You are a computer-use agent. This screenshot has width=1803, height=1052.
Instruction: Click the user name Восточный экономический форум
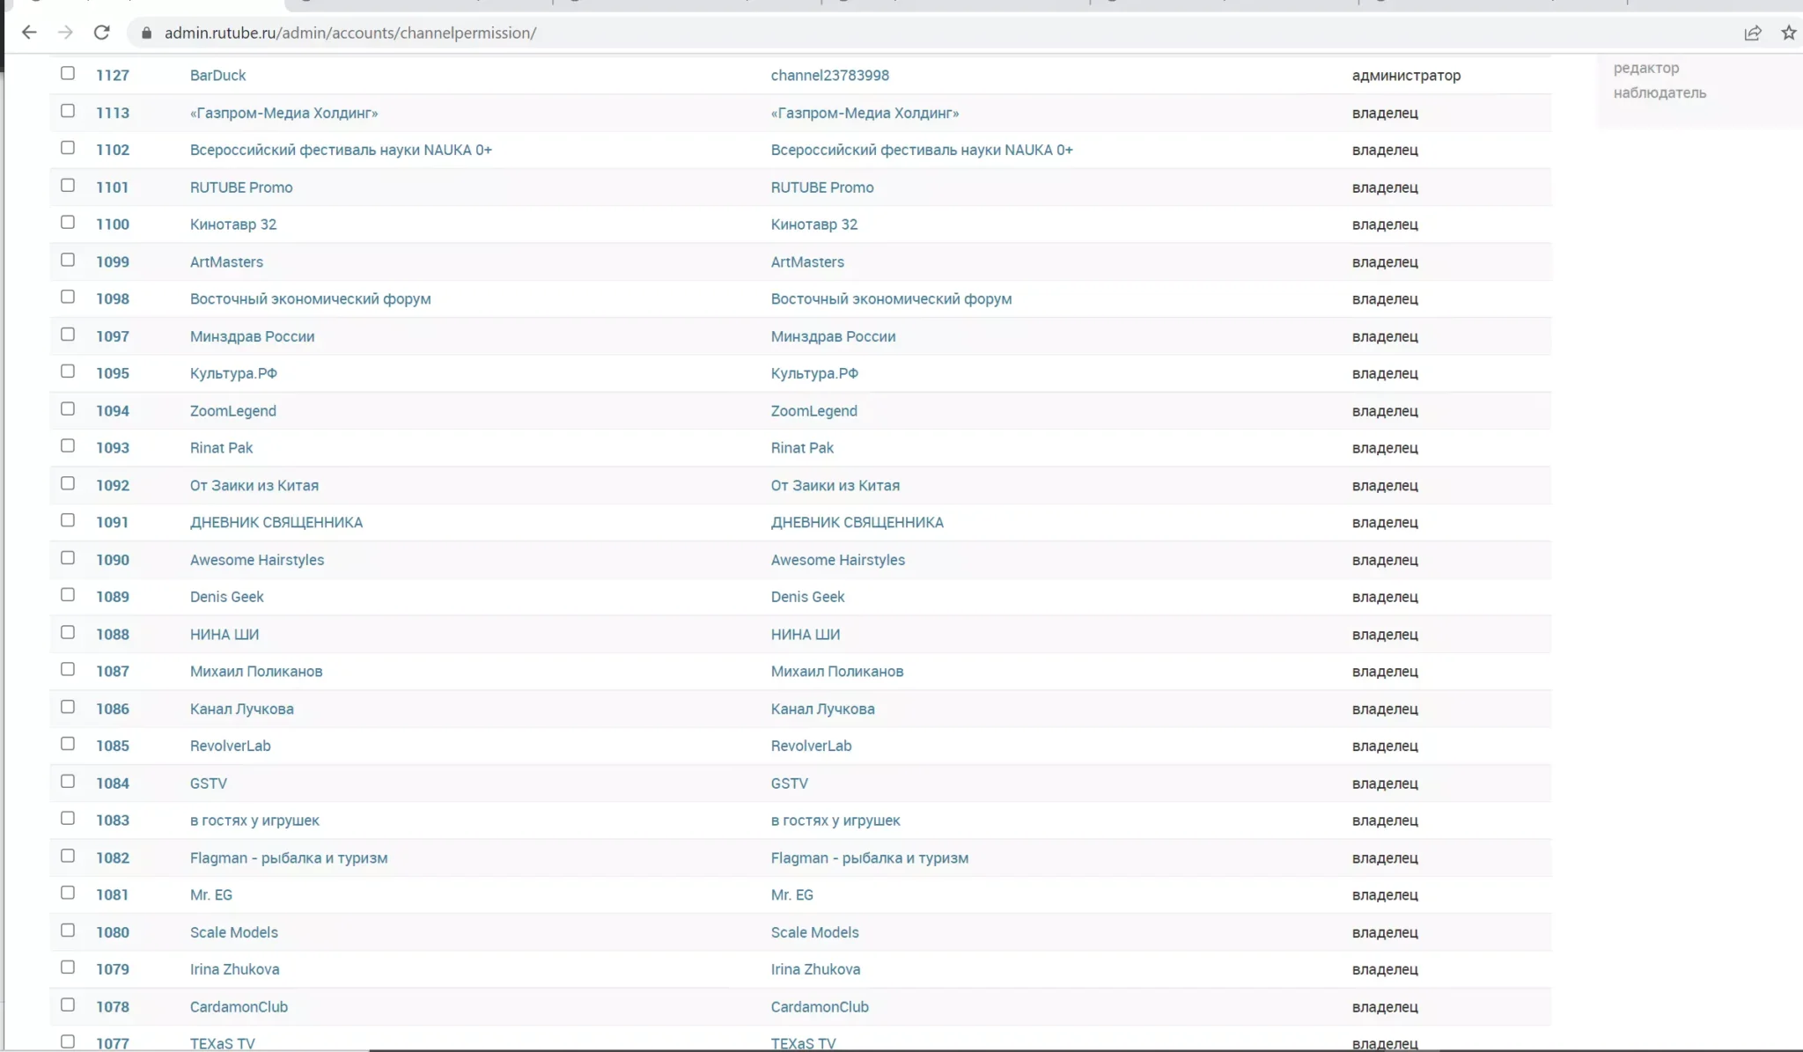tap(310, 299)
